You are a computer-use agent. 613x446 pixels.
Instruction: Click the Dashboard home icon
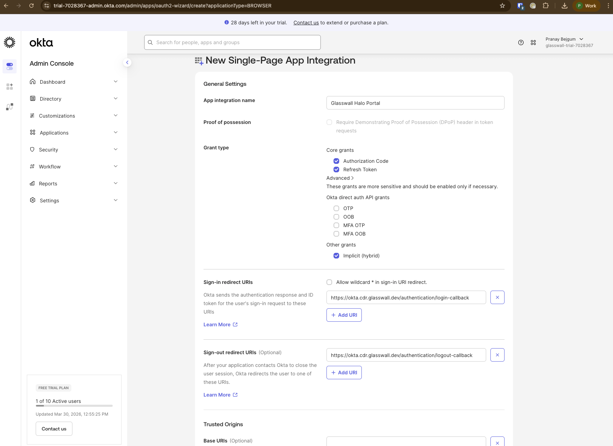click(x=33, y=82)
